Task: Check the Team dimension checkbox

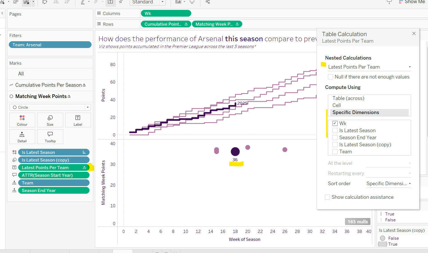Action: click(x=335, y=152)
